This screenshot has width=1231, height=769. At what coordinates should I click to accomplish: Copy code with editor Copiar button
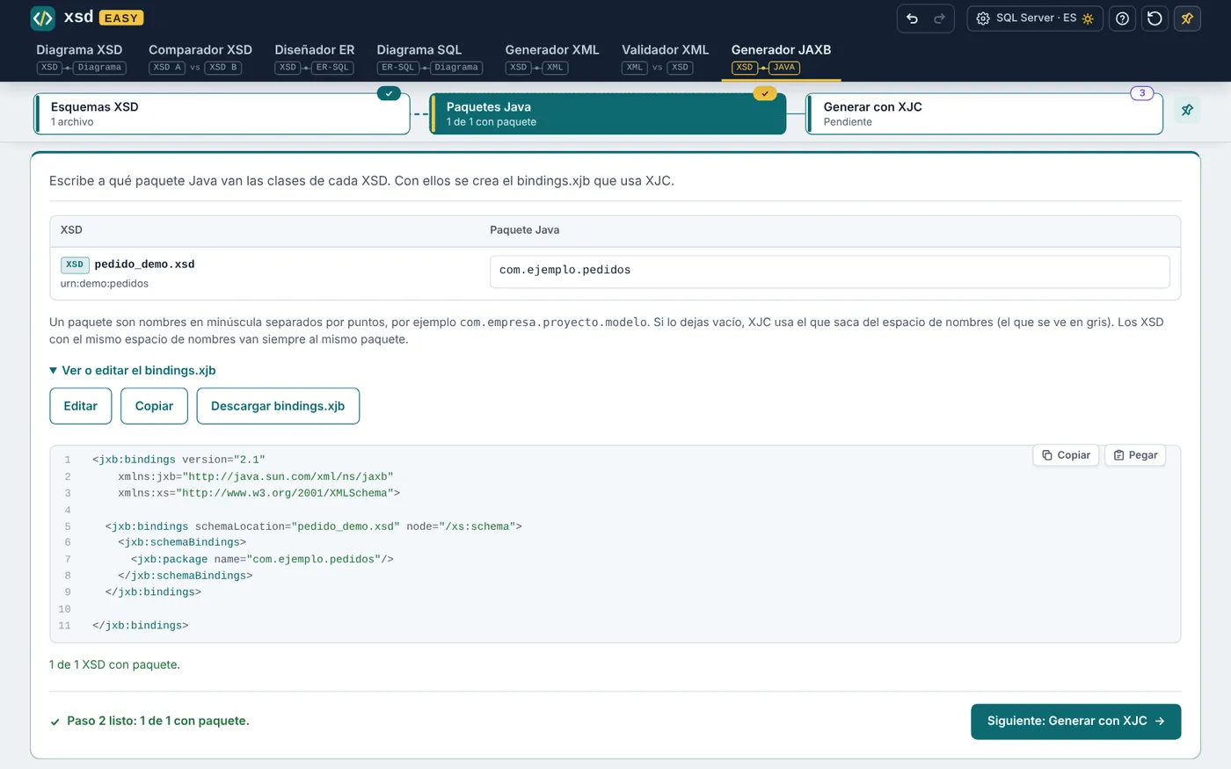tap(1066, 455)
